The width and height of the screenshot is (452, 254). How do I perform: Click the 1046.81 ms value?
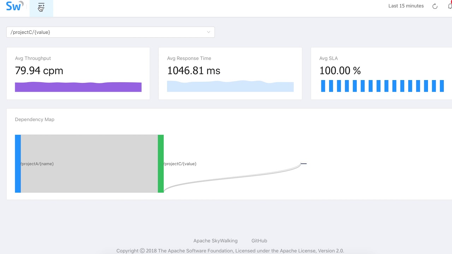pyautogui.click(x=194, y=71)
